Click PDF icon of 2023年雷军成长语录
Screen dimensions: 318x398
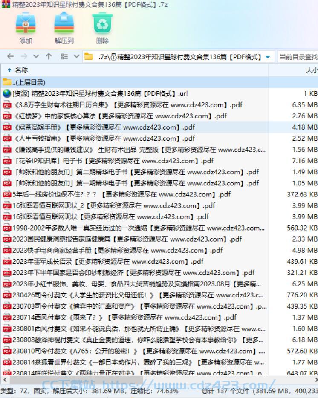[7, 262]
